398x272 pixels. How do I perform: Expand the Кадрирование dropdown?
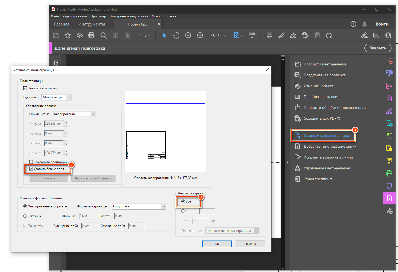click(74, 114)
